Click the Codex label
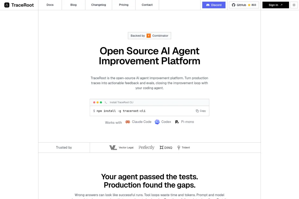This screenshot has height=199, width=299. pos(166,122)
